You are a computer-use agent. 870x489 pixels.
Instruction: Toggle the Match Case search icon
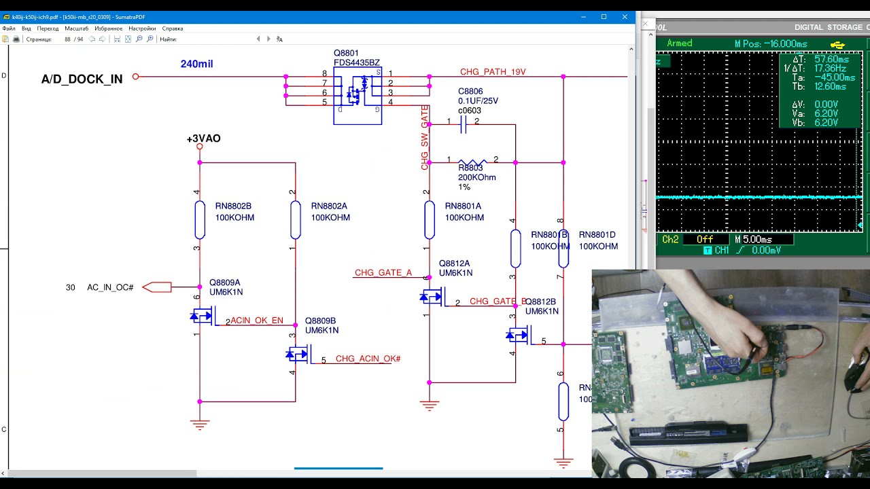(279, 39)
